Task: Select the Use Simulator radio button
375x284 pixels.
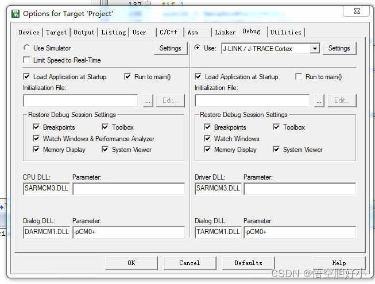Action: pos(27,48)
